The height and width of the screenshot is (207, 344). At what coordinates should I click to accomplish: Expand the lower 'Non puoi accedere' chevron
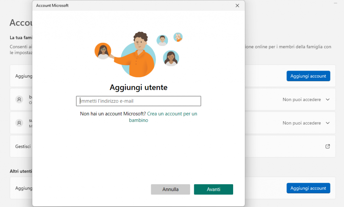pos(328,123)
